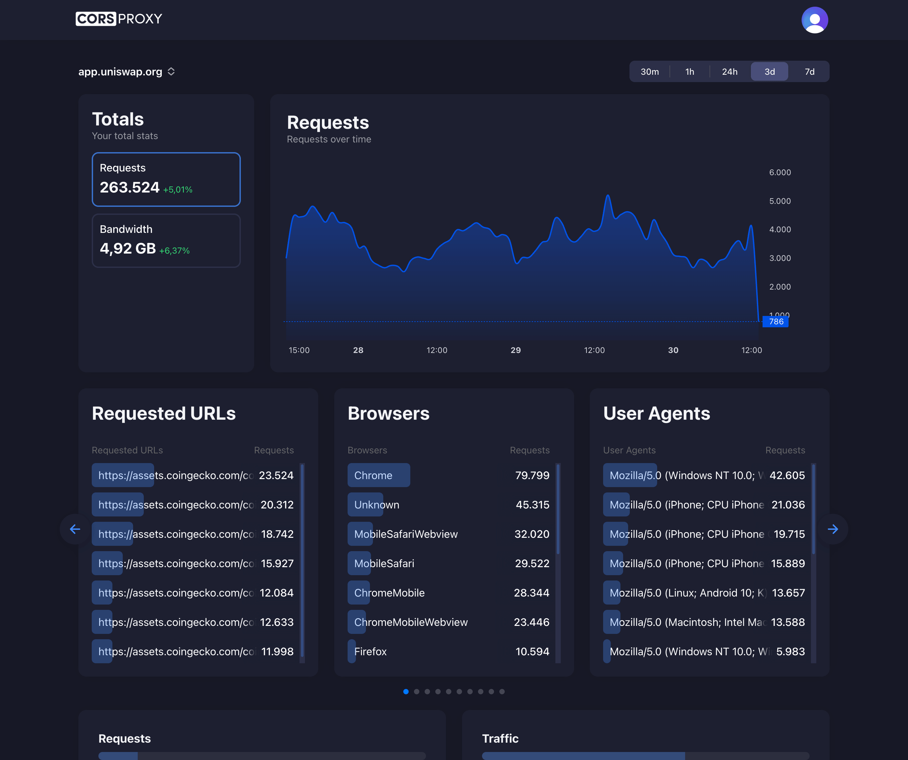The image size is (908, 760).
Task: Click the CORS PROXY logo
Action: click(119, 19)
